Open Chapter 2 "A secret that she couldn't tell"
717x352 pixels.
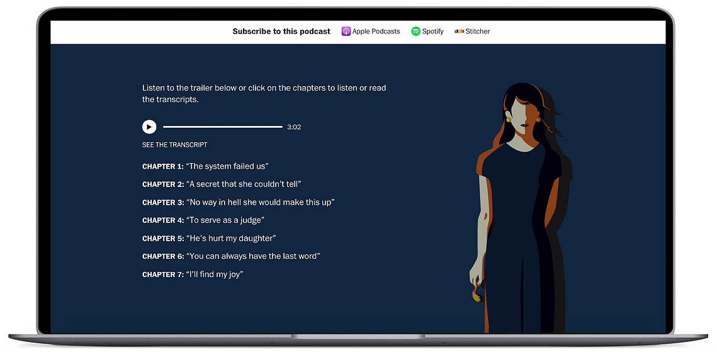click(x=222, y=185)
